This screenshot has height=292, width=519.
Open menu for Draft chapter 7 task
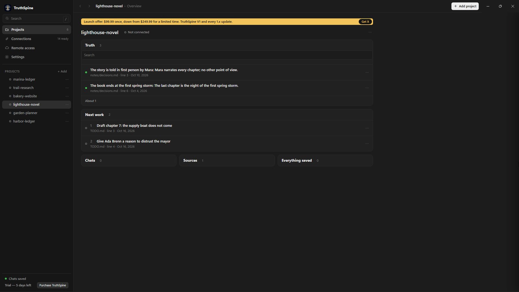click(367, 128)
